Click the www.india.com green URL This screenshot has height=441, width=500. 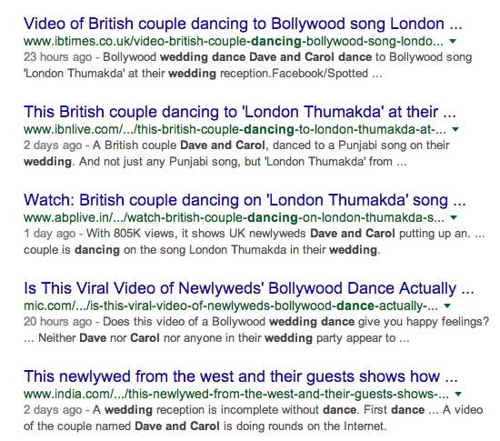[x=236, y=395]
